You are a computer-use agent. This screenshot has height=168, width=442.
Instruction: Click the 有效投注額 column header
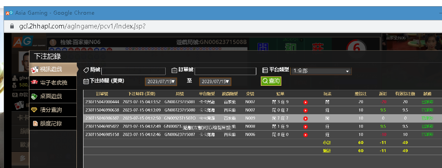(x=405, y=94)
